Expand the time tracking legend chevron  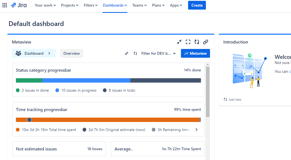197,130
